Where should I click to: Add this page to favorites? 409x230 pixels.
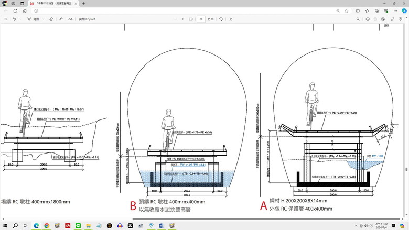347,10
